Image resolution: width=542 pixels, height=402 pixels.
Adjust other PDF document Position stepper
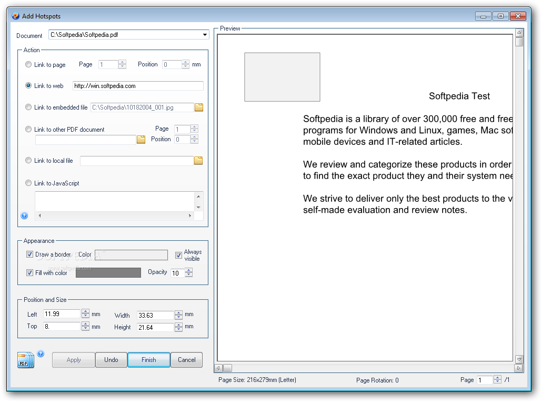pyautogui.click(x=195, y=139)
